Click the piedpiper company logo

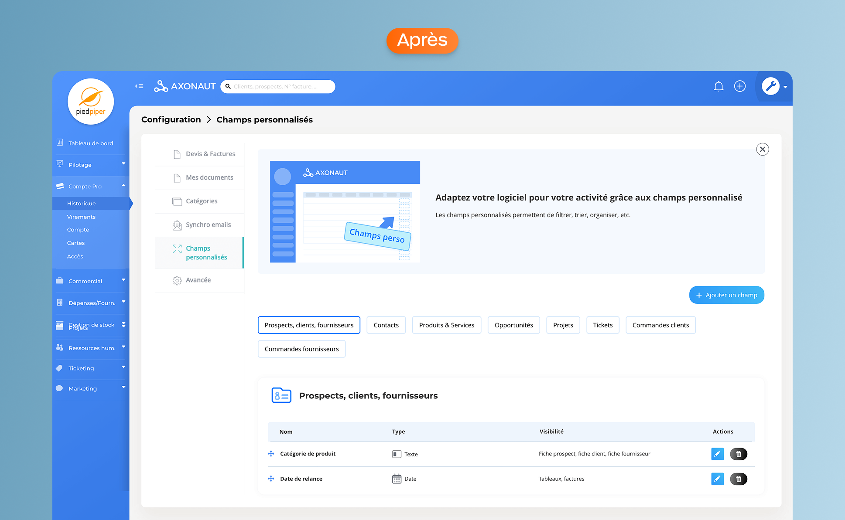(91, 102)
